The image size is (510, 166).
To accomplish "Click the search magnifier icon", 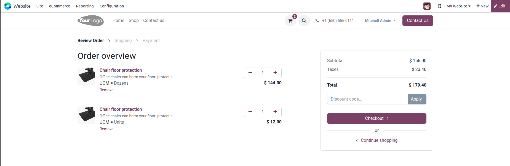I will point(304,21).
